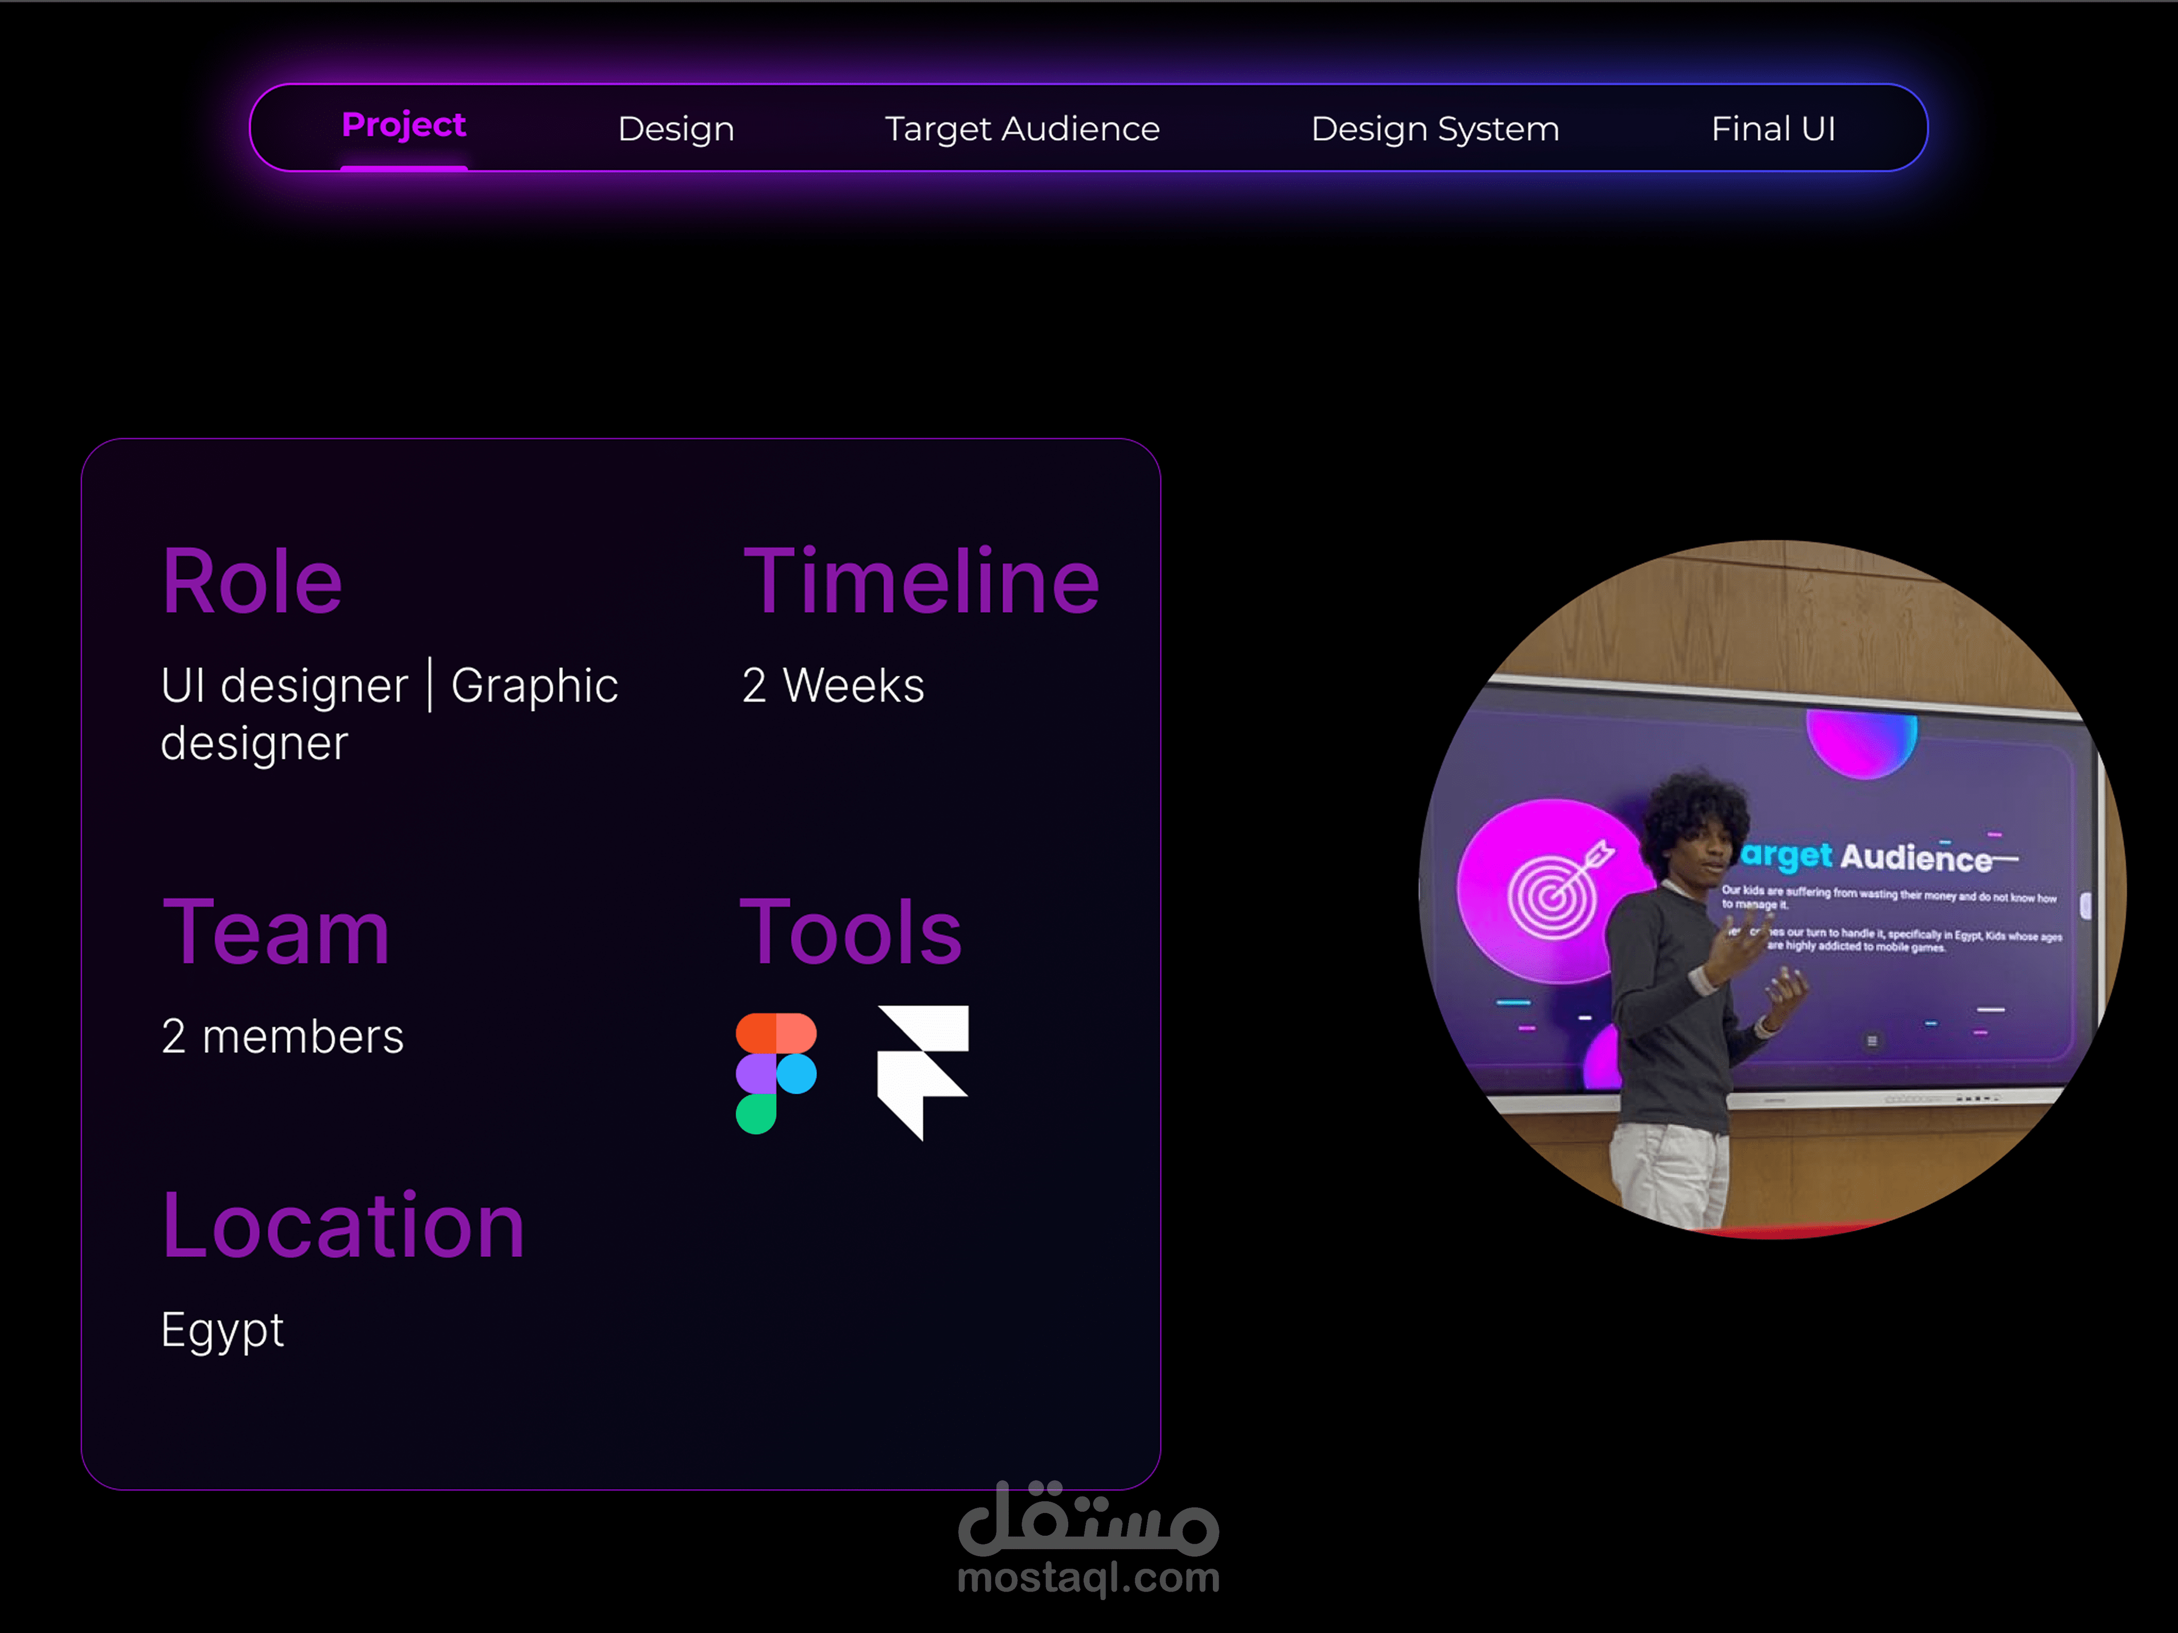
Task: Click the Team heading
Action: click(275, 932)
